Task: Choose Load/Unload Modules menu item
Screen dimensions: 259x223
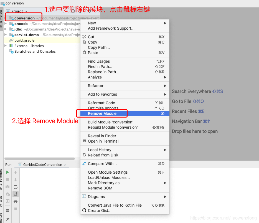Action: click(x=125, y=178)
